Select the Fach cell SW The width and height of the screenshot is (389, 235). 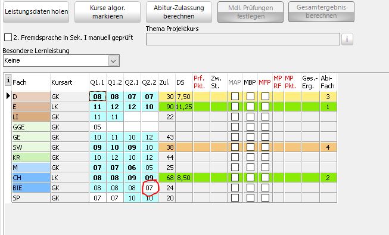point(31,147)
